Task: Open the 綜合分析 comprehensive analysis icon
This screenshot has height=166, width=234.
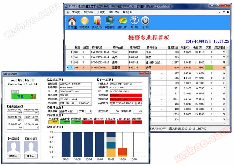Action: (122, 21)
